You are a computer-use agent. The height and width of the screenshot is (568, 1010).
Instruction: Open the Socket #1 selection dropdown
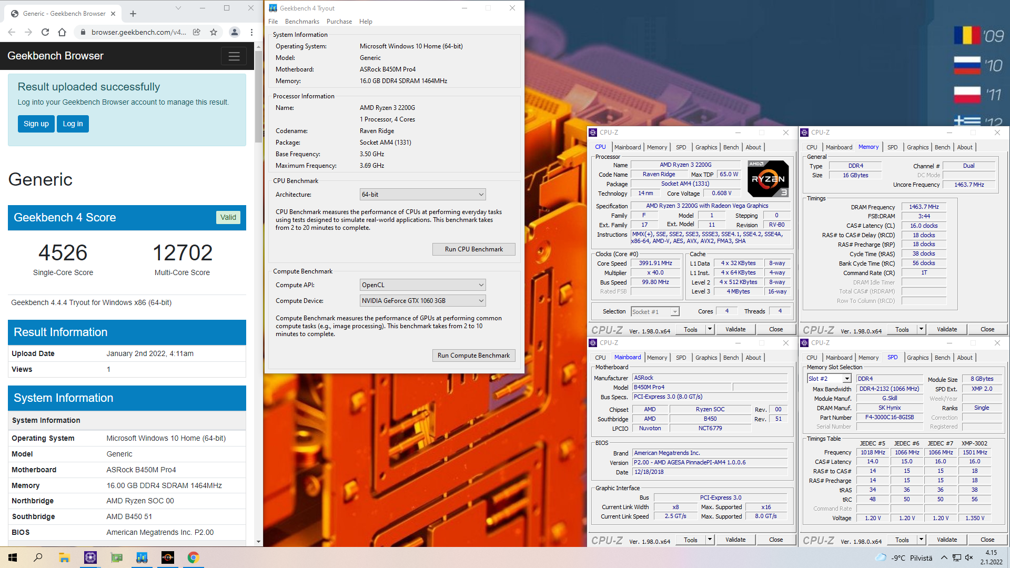pos(655,312)
